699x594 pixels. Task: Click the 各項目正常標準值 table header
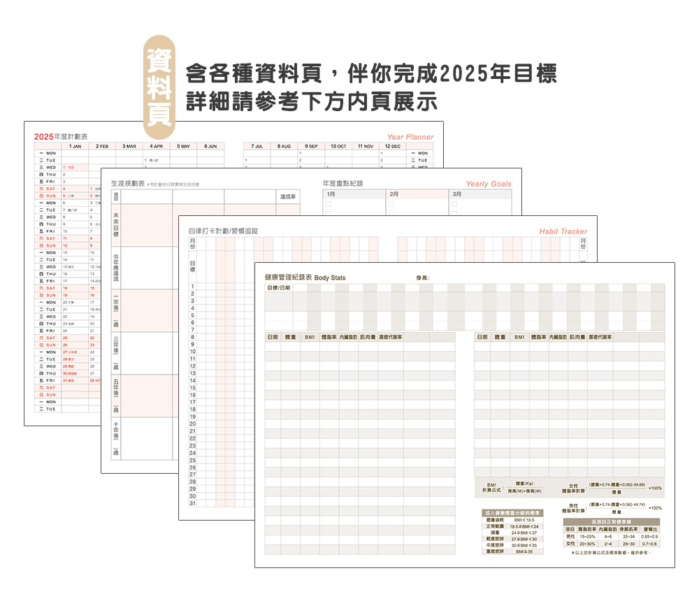pyautogui.click(x=611, y=522)
